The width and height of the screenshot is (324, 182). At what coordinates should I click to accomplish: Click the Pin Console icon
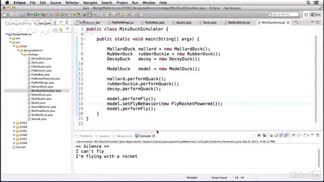point(293,135)
